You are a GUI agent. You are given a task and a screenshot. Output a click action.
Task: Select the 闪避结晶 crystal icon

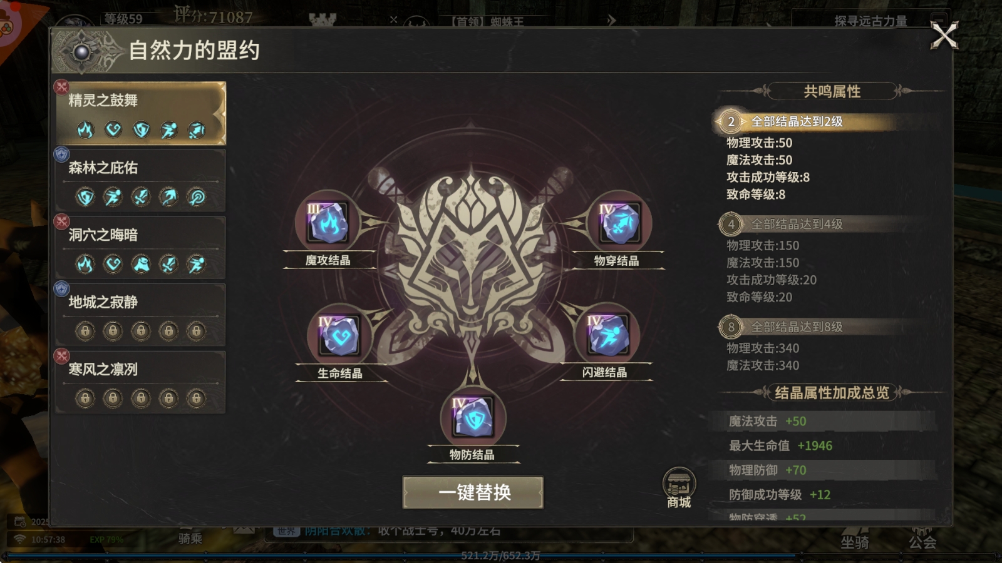pyautogui.click(x=607, y=335)
